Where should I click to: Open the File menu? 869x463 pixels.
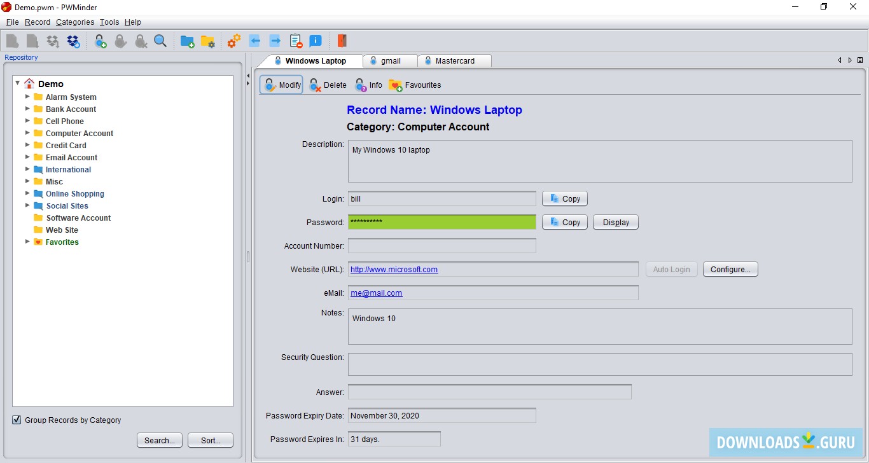pos(13,22)
